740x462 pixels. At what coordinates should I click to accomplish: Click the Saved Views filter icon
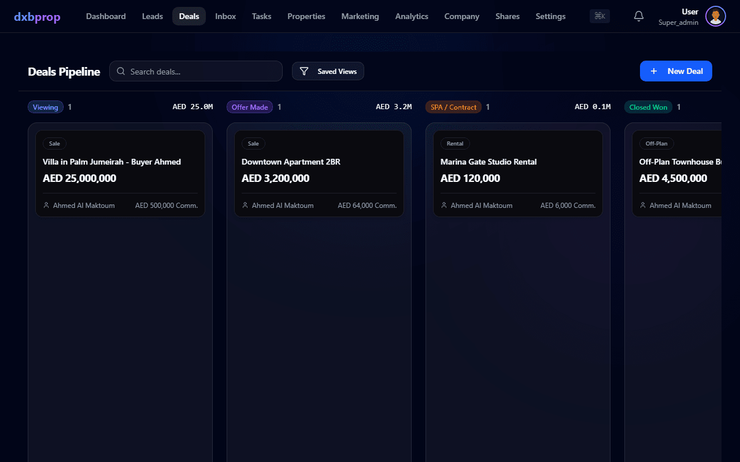coord(304,72)
